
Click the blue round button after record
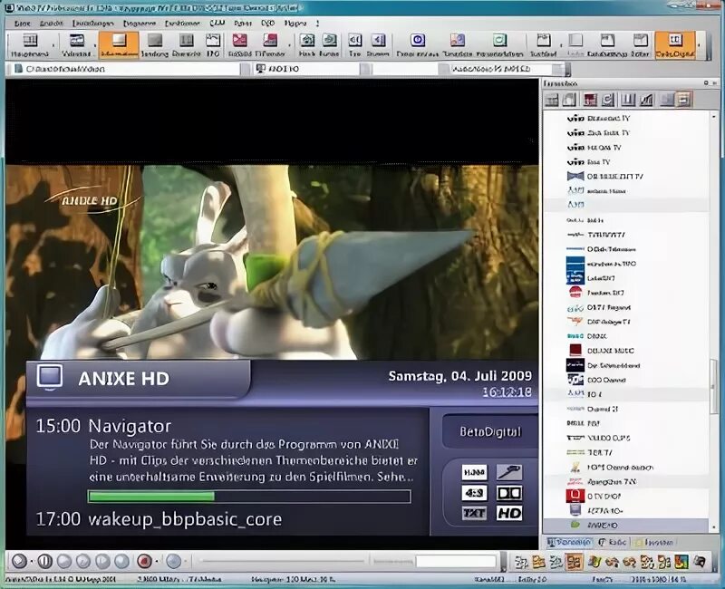click(173, 561)
